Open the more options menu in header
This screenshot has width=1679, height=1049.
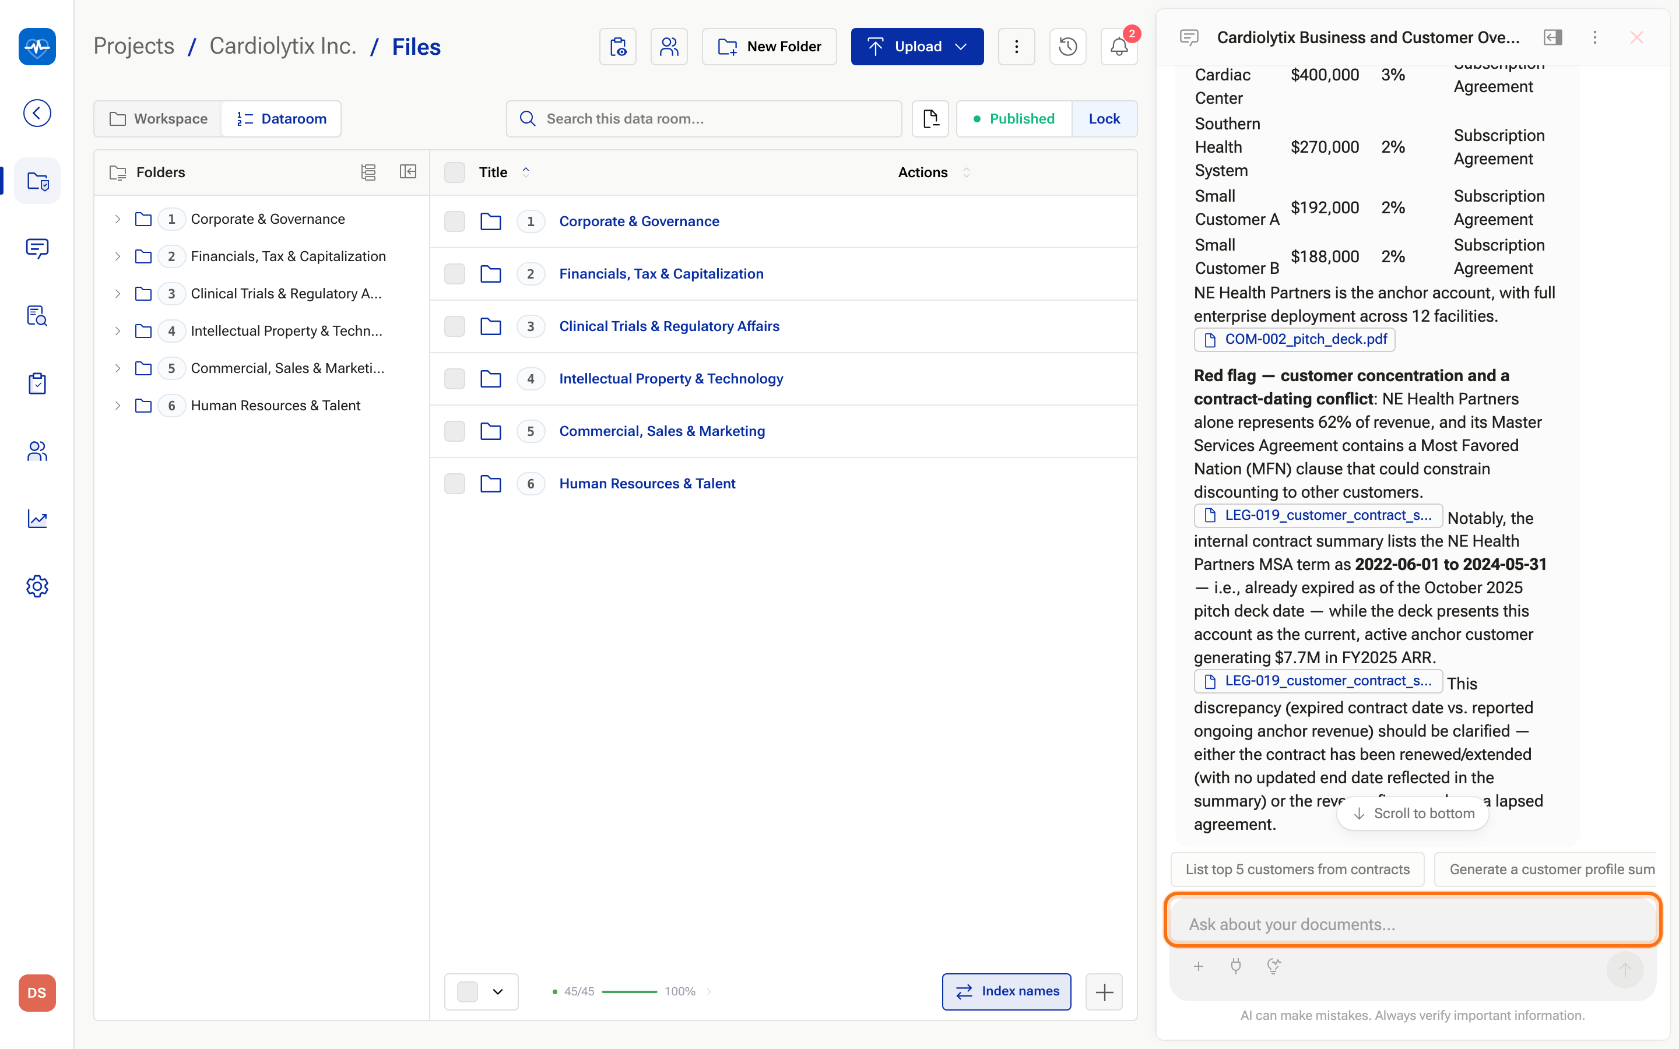click(x=1016, y=47)
